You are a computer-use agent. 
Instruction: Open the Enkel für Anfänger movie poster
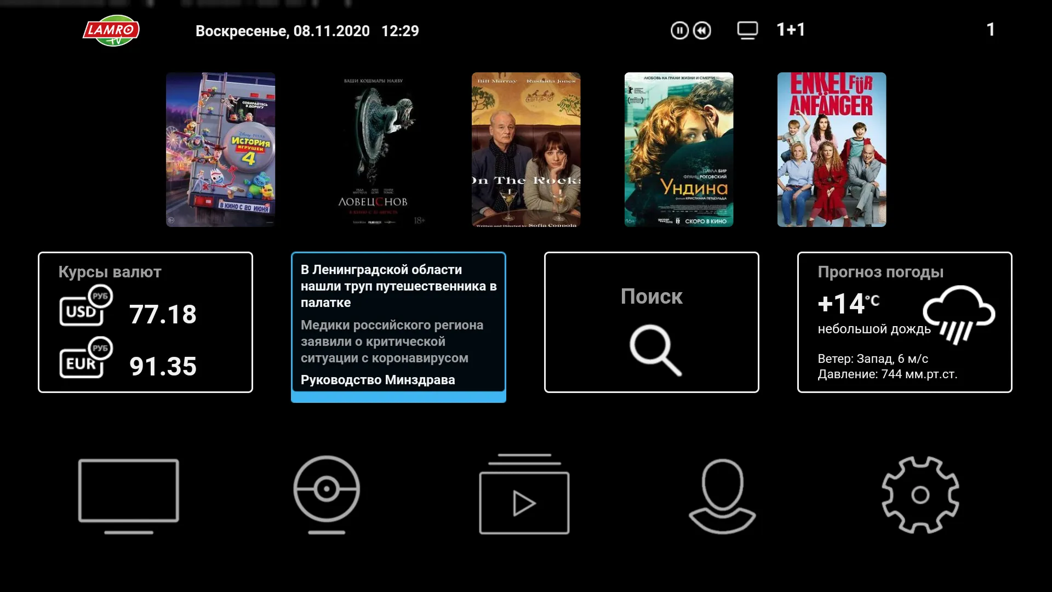[832, 150]
